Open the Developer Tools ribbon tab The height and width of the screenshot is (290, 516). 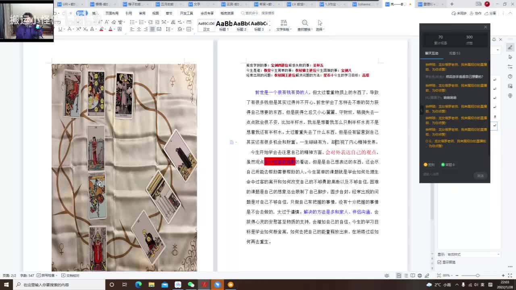click(x=186, y=13)
